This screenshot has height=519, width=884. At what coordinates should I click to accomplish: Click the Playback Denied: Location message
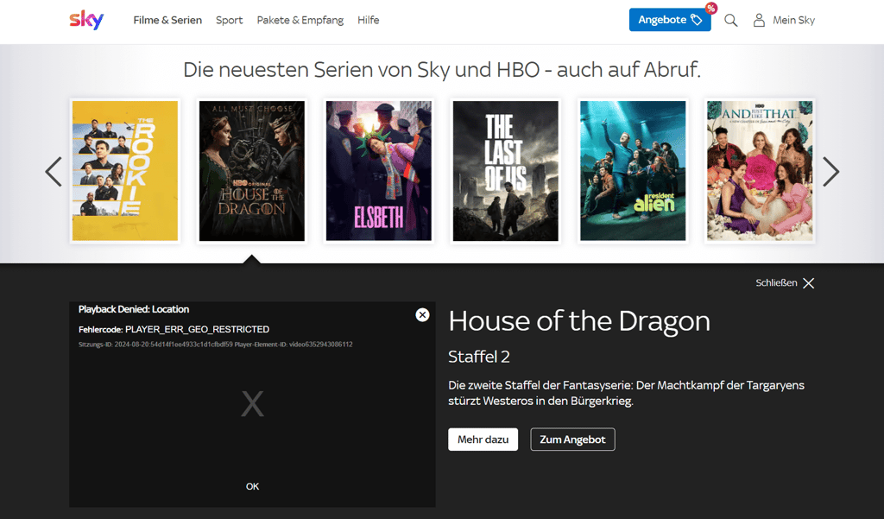coord(134,309)
